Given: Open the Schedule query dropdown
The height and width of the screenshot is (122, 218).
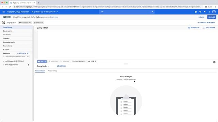Looking at the screenshot, I should (79, 62).
